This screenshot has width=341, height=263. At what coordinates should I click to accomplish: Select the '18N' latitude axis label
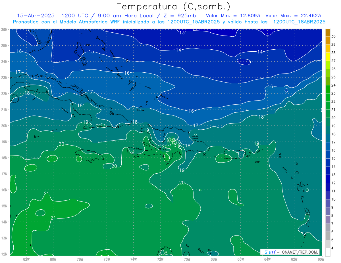click(4, 158)
